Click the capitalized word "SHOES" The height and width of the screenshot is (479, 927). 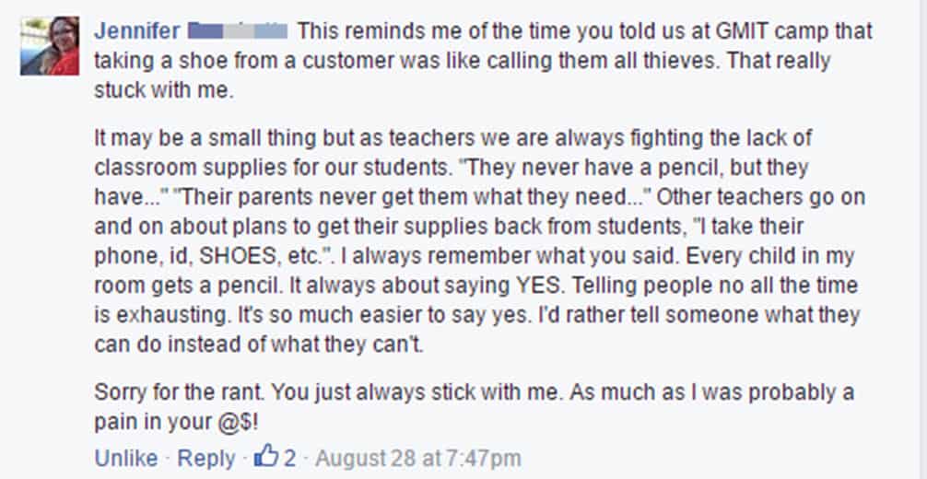pyautogui.click(x=252, y=257)
